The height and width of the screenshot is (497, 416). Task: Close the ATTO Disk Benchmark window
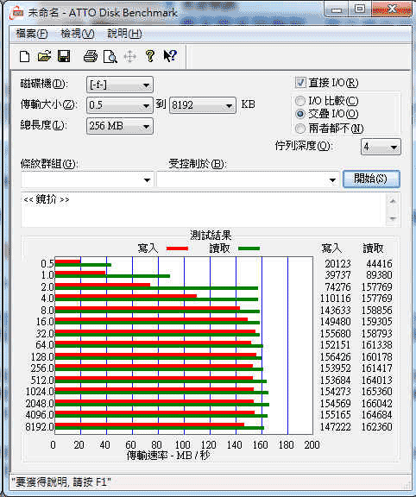coord(392,9)
